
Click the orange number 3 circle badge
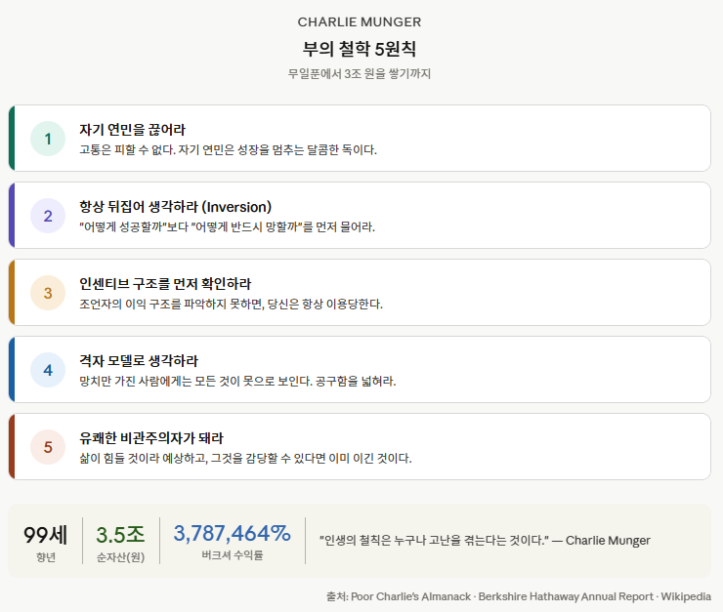[x=47, y=293]
